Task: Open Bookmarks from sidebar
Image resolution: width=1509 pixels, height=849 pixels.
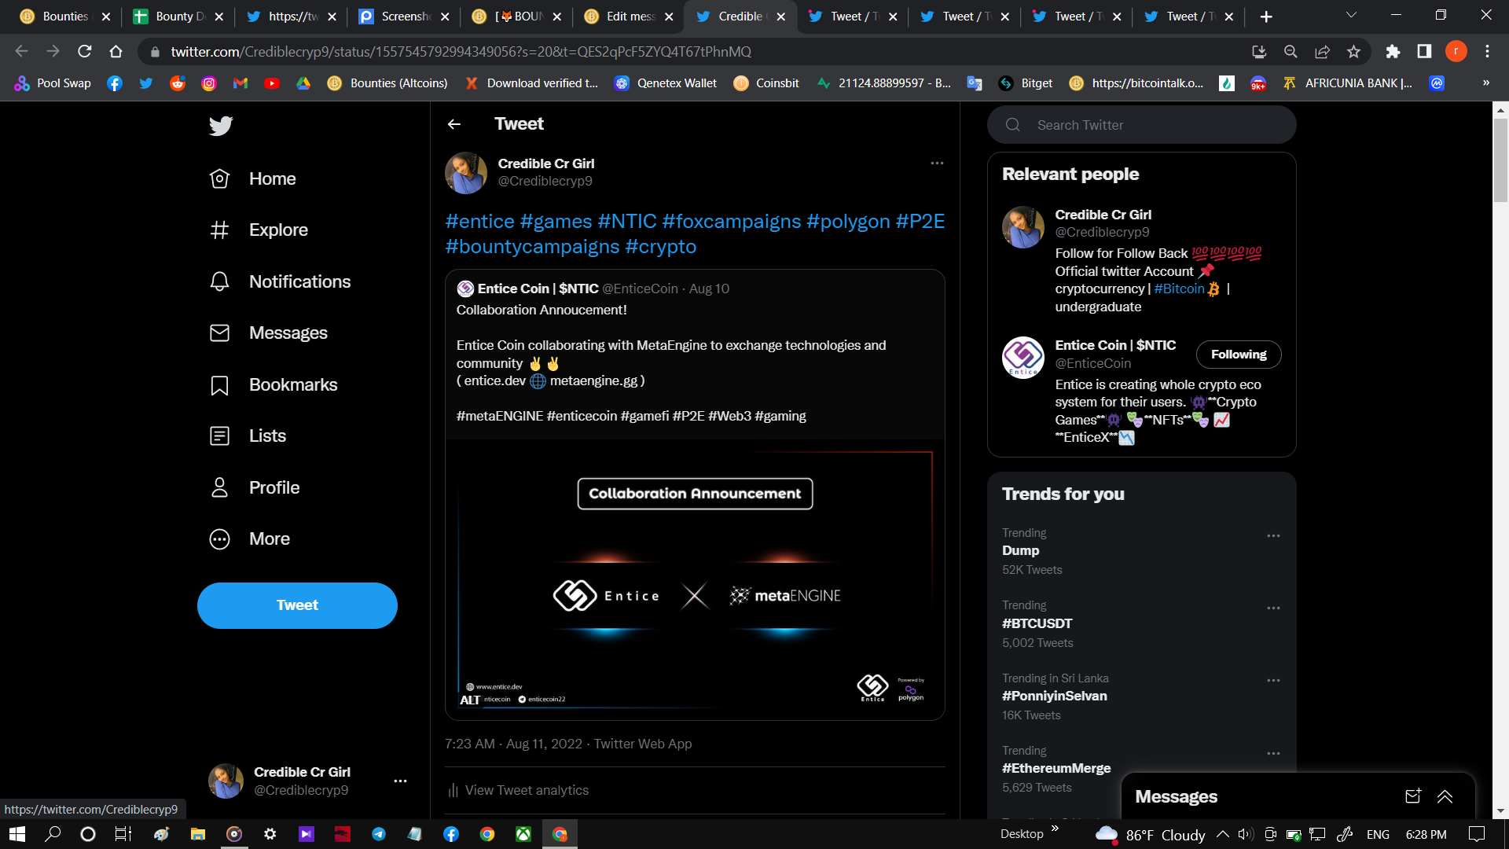Action: [x=274, y=385]
